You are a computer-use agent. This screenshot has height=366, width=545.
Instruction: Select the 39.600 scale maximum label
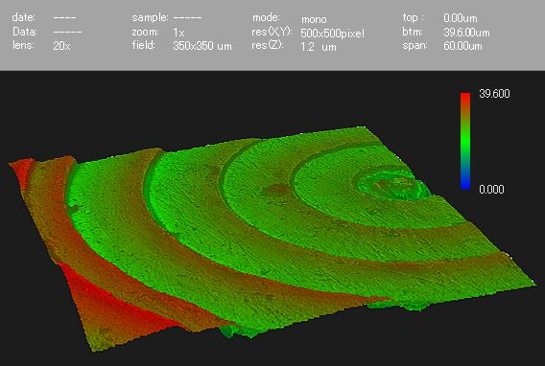[494, 94]
